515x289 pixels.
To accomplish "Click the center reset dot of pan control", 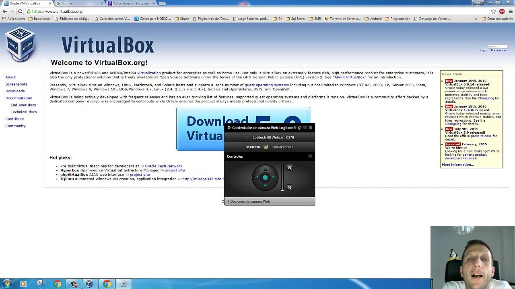I will (x=265, y=177).
